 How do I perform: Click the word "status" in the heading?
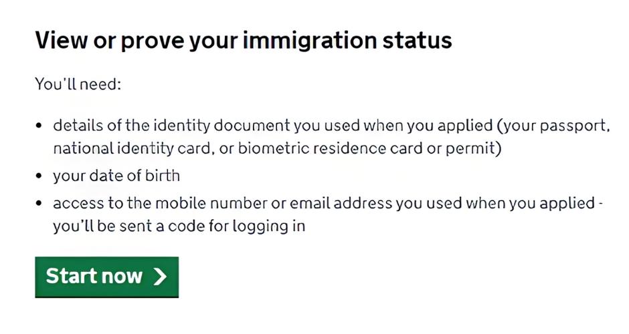(417, 41)
